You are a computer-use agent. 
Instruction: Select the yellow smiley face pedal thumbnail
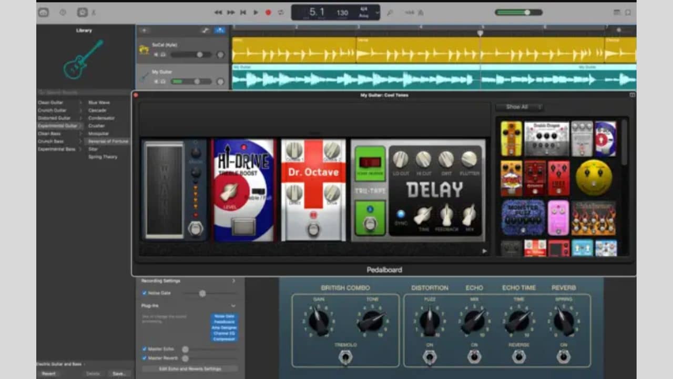point(594,178)
